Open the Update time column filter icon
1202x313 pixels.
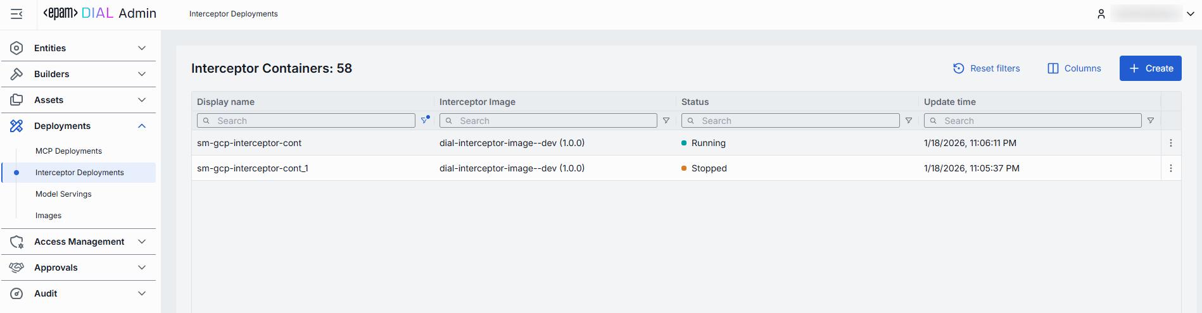(x=1151, y=121)
